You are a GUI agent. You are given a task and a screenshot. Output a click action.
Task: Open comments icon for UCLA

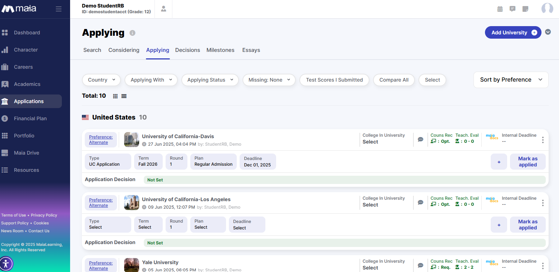[x=421, y=202]
